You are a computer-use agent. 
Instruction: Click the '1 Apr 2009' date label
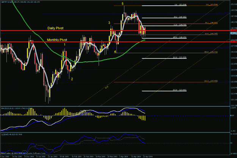click(x=124, y=156)
